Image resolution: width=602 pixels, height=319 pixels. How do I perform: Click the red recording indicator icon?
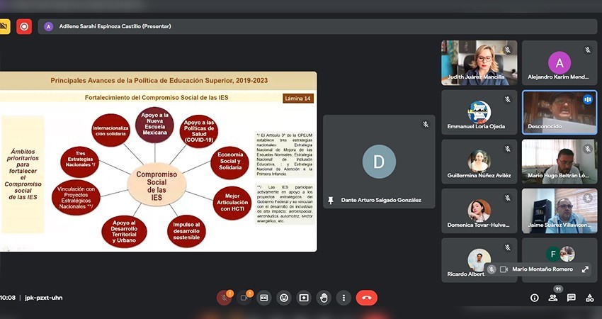click(25, 26)
